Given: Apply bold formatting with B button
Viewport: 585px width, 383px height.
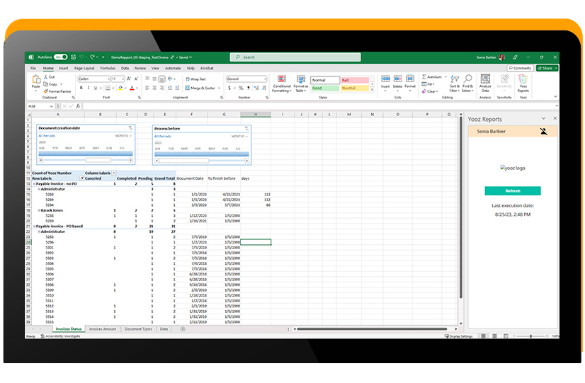Looking at the screenshot, I should tap(81, 88).
